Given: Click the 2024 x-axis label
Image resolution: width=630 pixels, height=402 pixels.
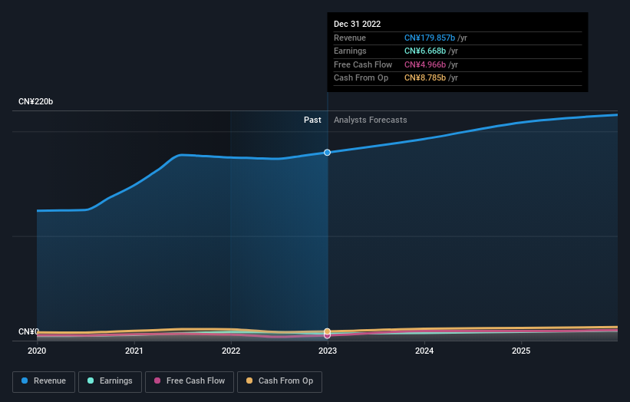Looking at the screenshot, I should 424,351.
